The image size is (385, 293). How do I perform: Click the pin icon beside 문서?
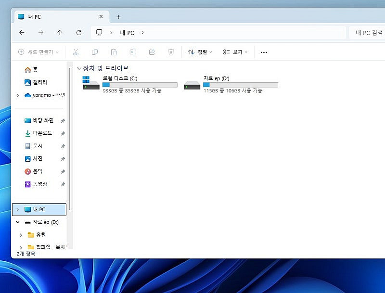pyautogui.click(x=63, y=146)
